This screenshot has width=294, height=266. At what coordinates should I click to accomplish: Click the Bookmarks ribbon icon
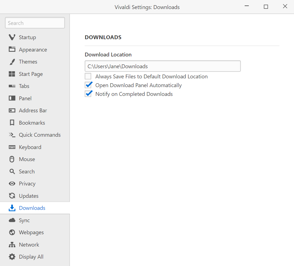[x=12, y=123]
